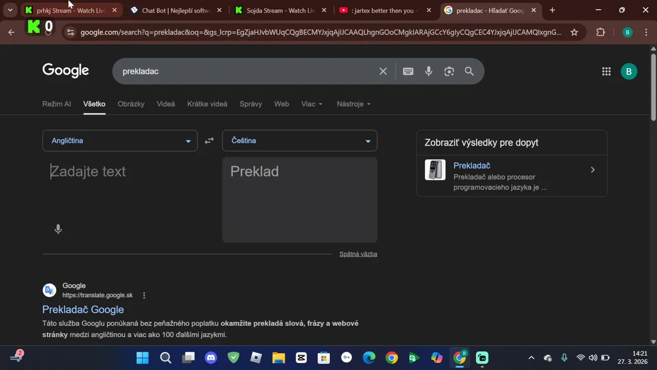Open the Krátke videá tab

pyautogui.click(x=207, y=104)
